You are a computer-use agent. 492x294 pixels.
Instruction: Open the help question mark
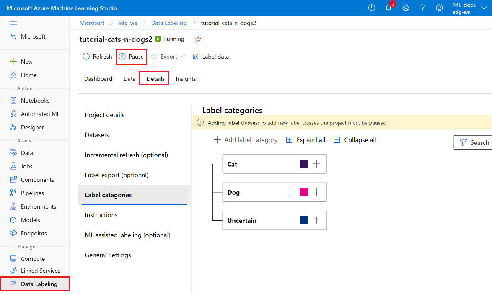coord(422,8)
